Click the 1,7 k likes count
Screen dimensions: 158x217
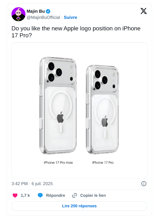[x=25, y=195]
